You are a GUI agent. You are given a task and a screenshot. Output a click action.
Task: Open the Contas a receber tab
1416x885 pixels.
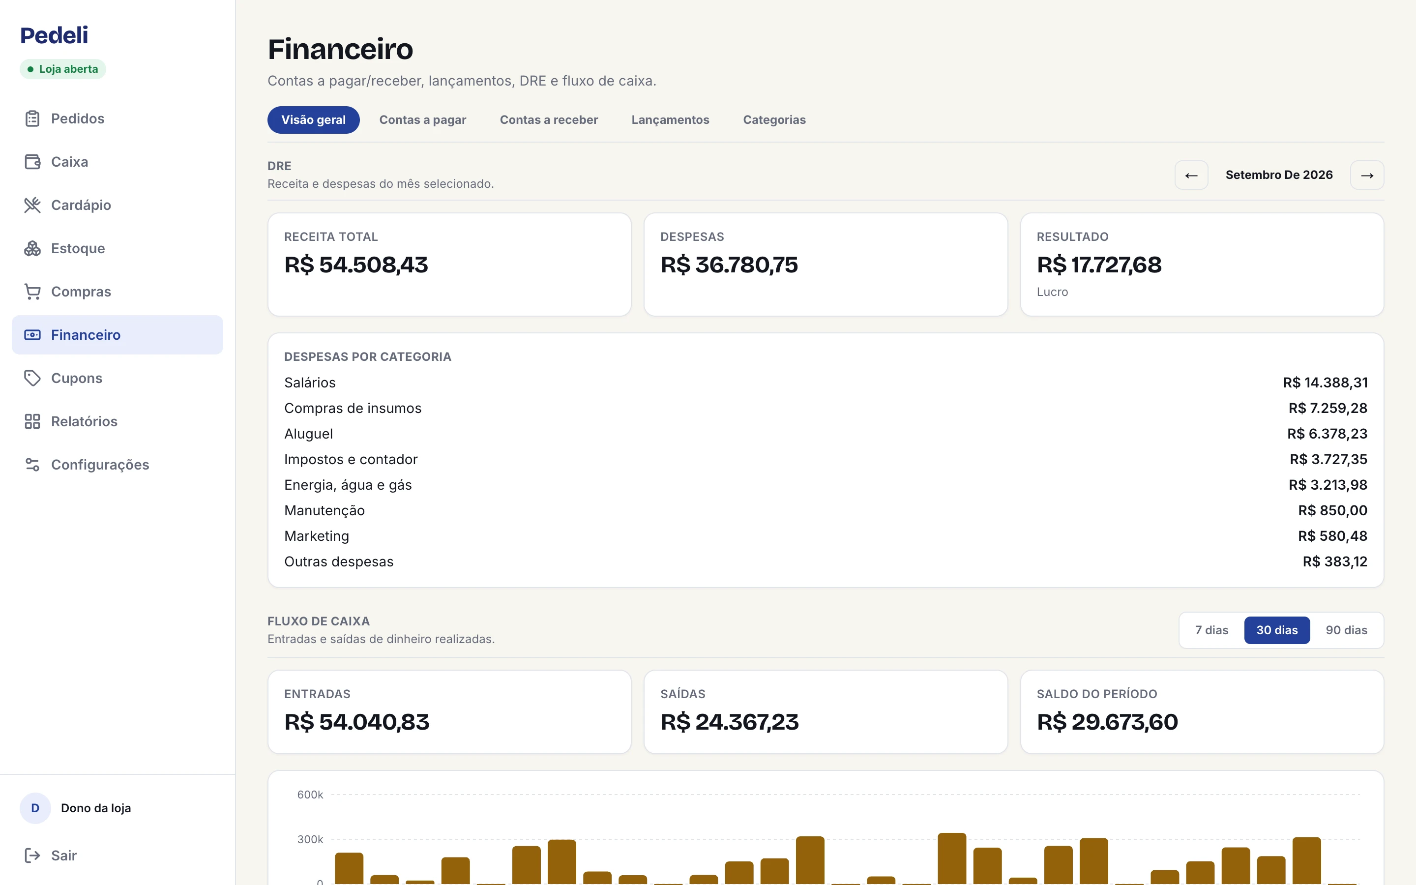point(549,120)
